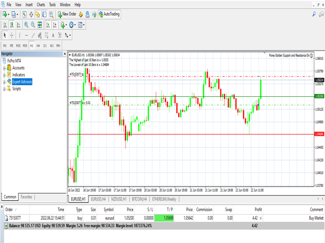Open the New Chart dropdown arrow
Viewport: 325px width, 243px height.
pos(9,15)
